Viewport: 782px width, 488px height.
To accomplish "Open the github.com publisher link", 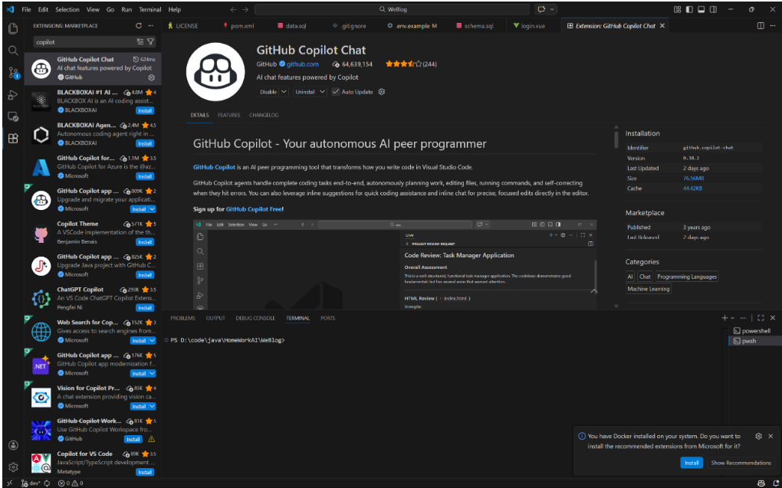I will pos(302,64).
